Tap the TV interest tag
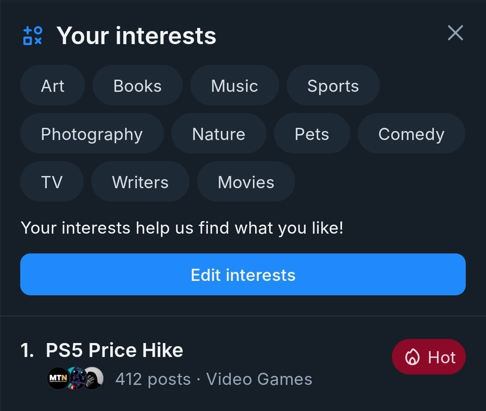The height and width of the screenshot is (411, 486). point(52,181)
